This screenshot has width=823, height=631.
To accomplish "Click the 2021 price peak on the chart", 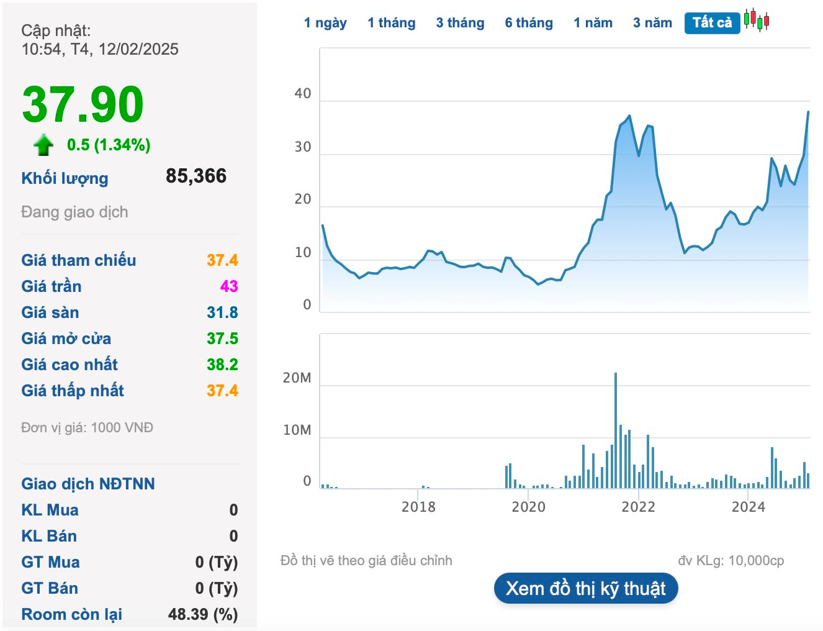I will coord(629,116).
